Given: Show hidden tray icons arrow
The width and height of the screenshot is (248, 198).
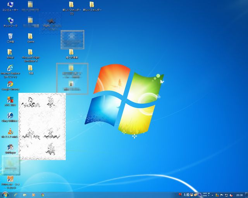Looking at the screenshot, I should [x=212, y=195].
